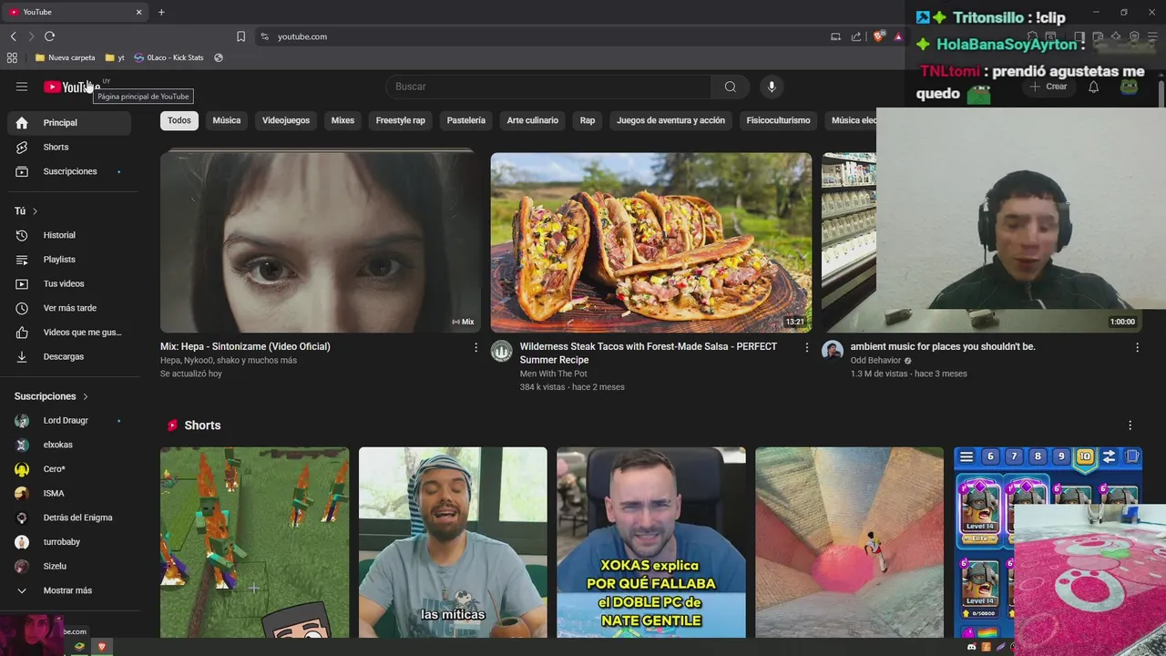Screen dimensions: 1166x656
Task: Select the Todos filter chip
Action: click(179, 120)
